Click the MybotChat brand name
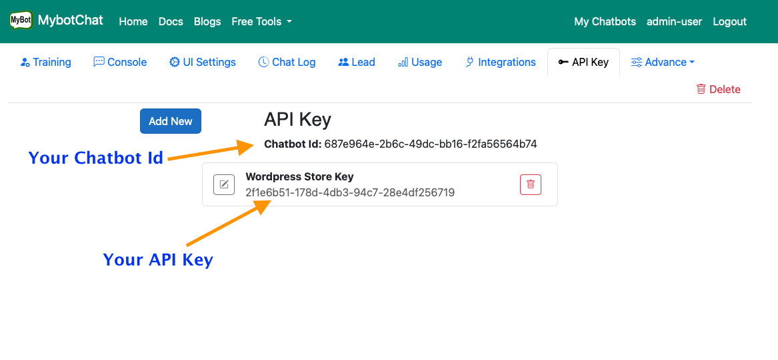This screenshot has height=360, width=778. pos(71,21)
